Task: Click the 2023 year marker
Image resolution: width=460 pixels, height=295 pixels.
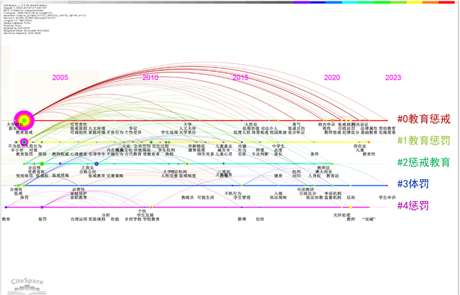Action: pos(392,77)
